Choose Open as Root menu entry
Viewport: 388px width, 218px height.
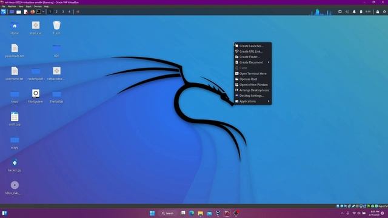click(253, 79)
